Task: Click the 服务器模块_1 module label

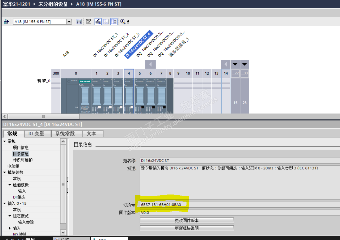Action: 179,47
